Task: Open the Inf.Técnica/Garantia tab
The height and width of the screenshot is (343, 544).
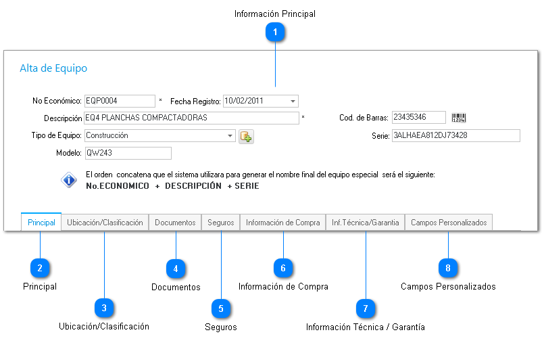Action: click(365, 223)
